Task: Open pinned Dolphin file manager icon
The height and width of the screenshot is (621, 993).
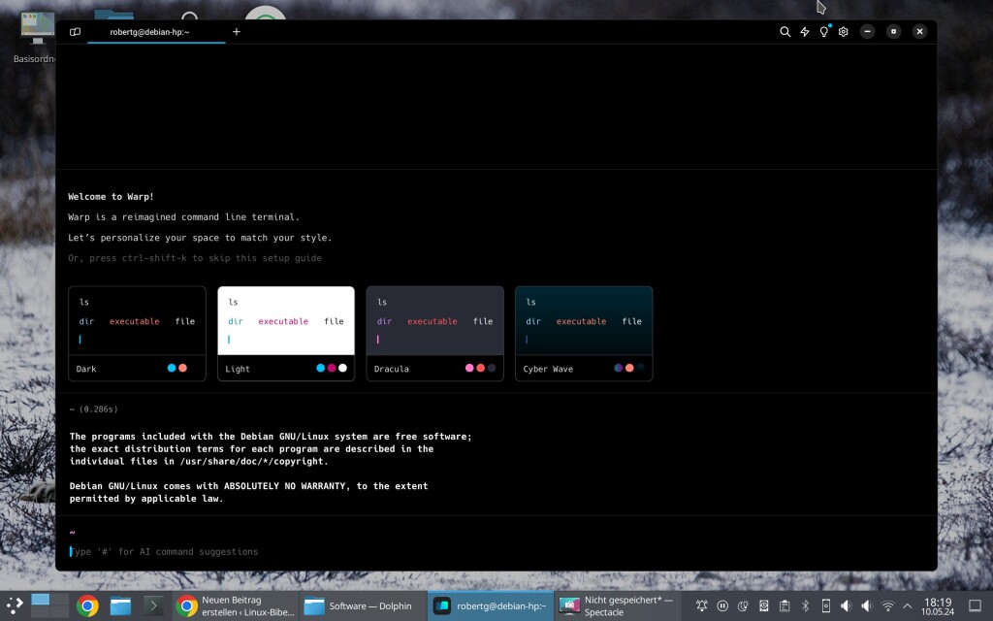Action: click(x=120, y=606)
